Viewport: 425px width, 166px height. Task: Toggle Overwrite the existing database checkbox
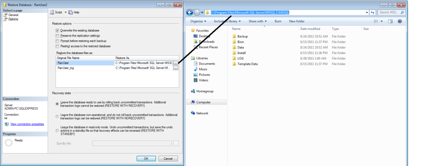pos(57,30)
